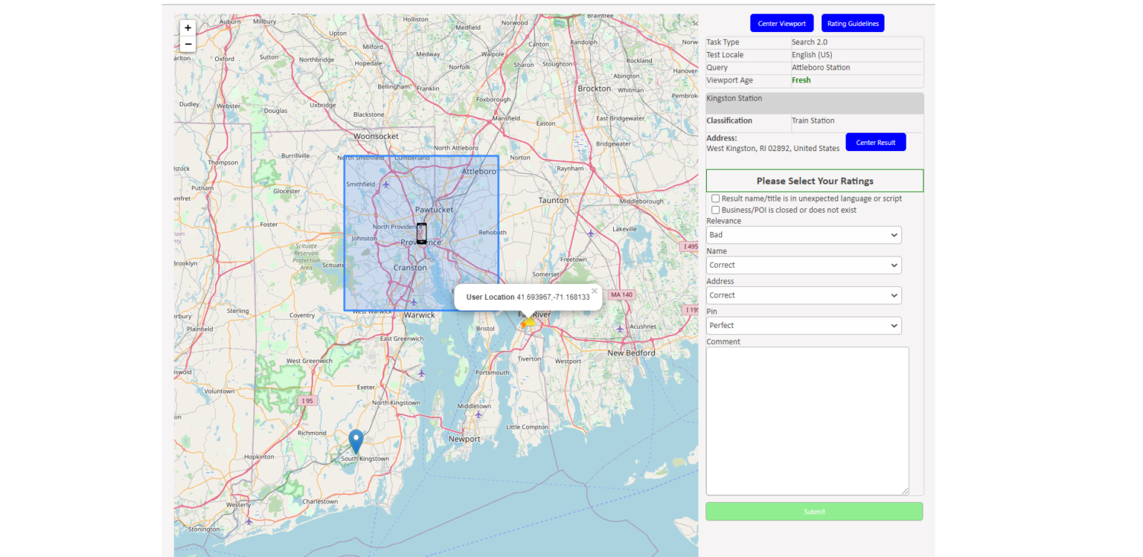This screenshot has width=1143, height=557.
Task: Click Center Result for Kingston Station
Action: click(875, 142)
